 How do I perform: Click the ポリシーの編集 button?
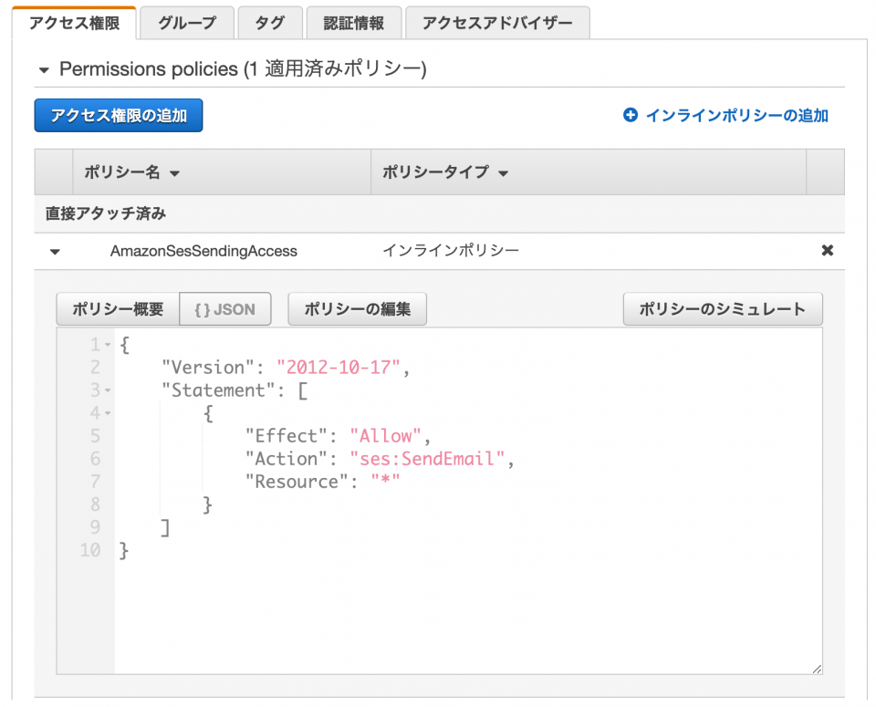pos(357,309)
